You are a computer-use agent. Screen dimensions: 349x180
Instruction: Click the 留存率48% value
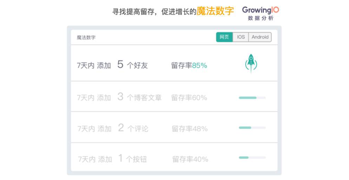(x=190, y=129)
